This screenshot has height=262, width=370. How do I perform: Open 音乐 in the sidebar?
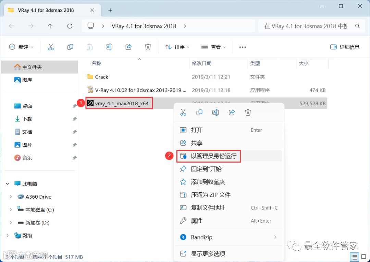[40, 158]
